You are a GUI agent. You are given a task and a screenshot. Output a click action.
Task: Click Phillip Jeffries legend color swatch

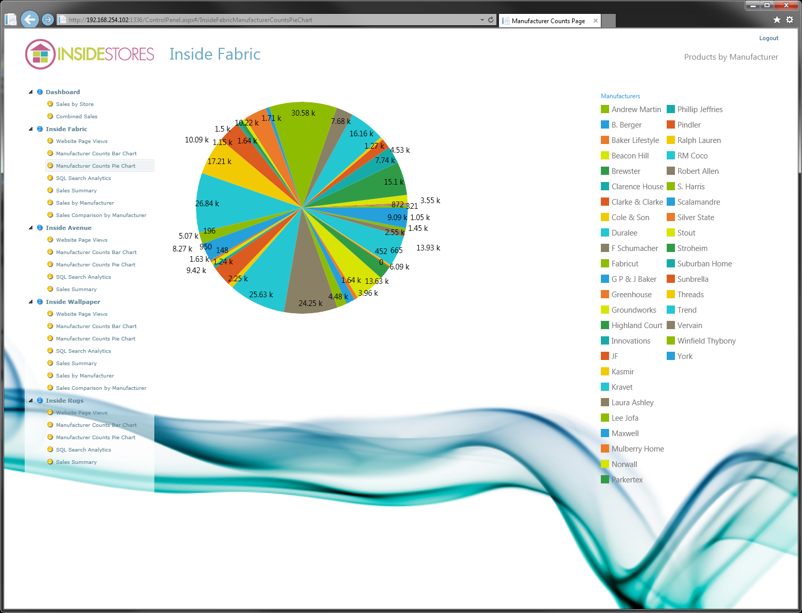[x=671, y=109]
